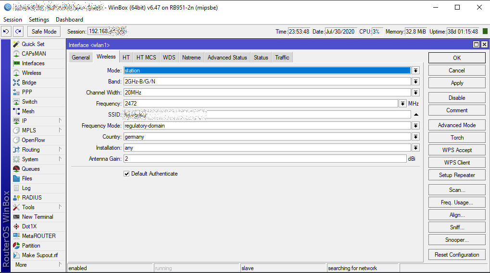The height and width of the screenshot is (273, 490).
Task: Click the Antenna Gain input field
Action: [265, 159]
